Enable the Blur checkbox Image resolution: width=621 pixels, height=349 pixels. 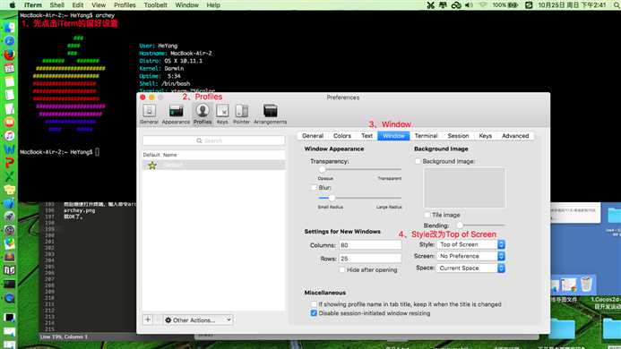[314, 188]
